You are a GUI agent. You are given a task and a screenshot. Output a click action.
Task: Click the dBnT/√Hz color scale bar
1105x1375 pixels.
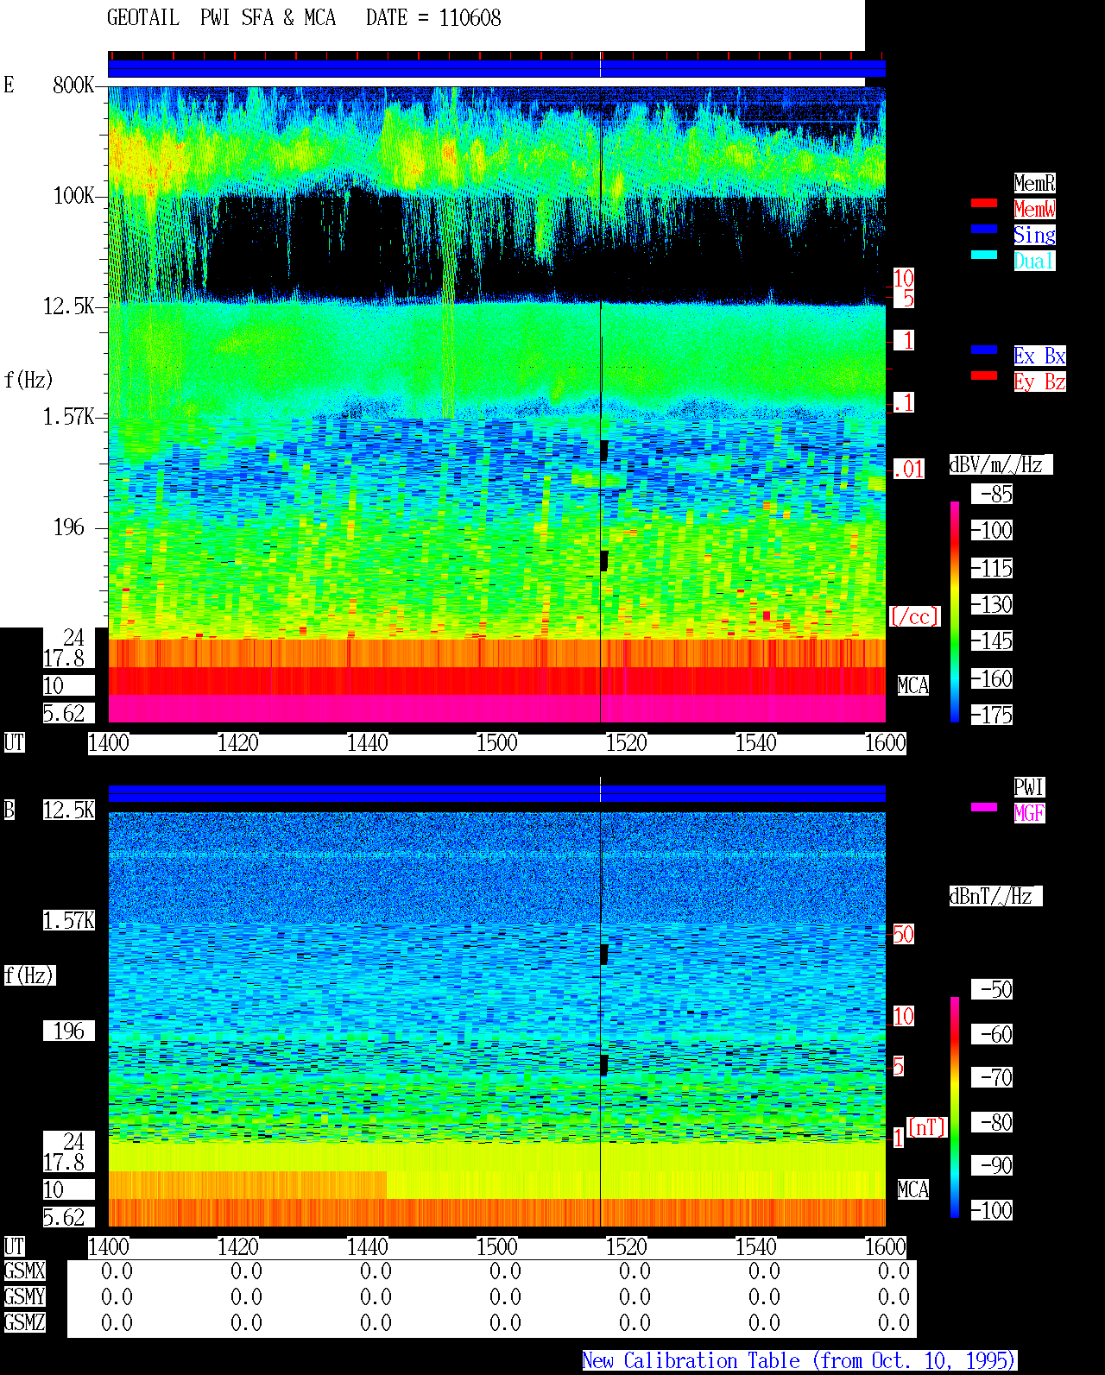click(955, 1107)
